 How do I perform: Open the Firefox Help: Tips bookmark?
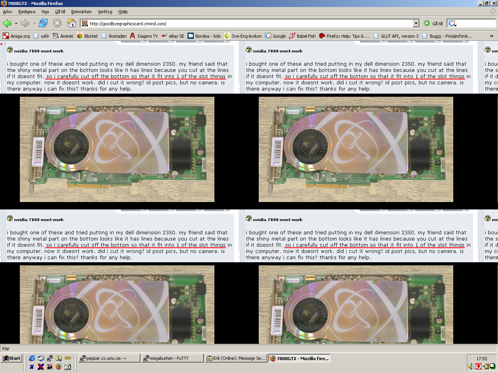(x=344, y=36)
